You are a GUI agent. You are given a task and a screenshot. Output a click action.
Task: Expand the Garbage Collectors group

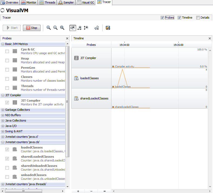point(3,110)
